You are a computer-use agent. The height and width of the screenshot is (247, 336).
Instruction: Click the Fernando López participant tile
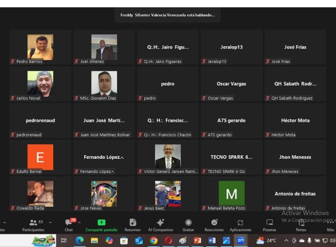click(x=104, y=157)
